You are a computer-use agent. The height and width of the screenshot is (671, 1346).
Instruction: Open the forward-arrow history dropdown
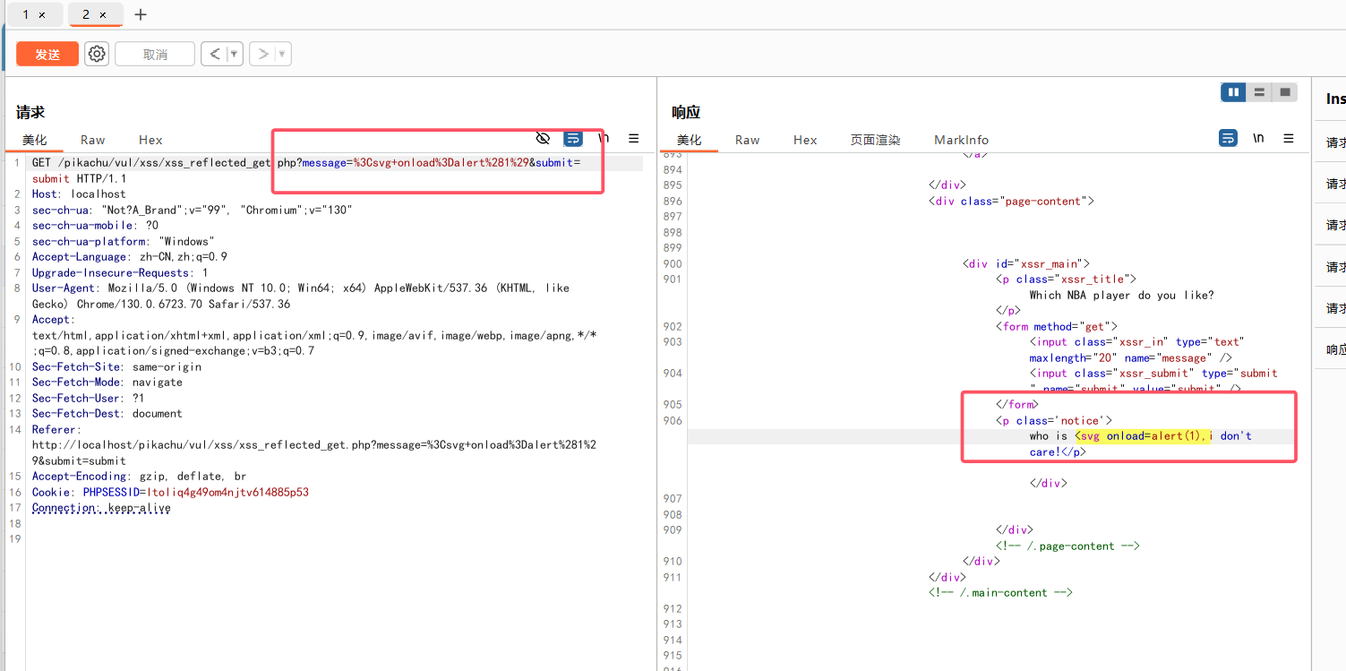281,53
